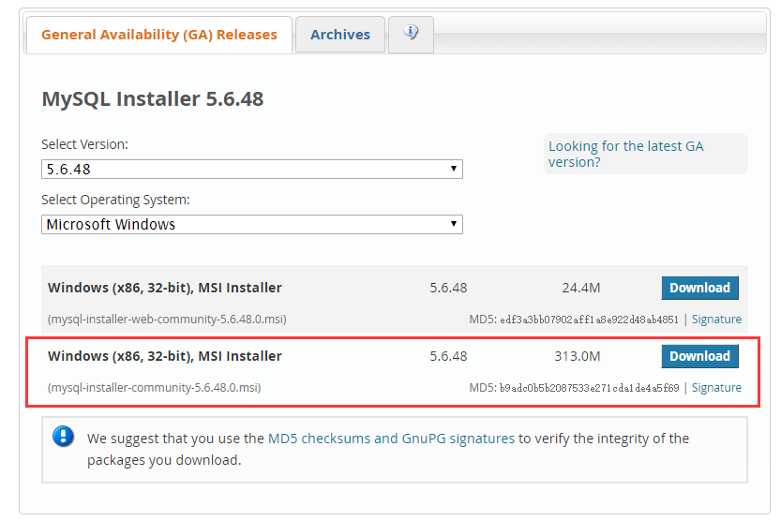Click the 313.0M file size text
Screen dimensions: 781x521
click(577, 356)
